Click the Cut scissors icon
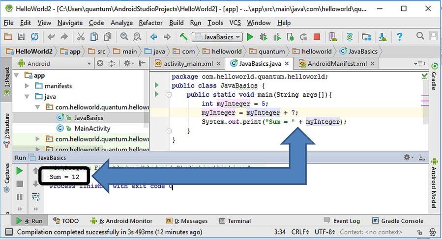442x239 pixels. [x=81, y=37]
